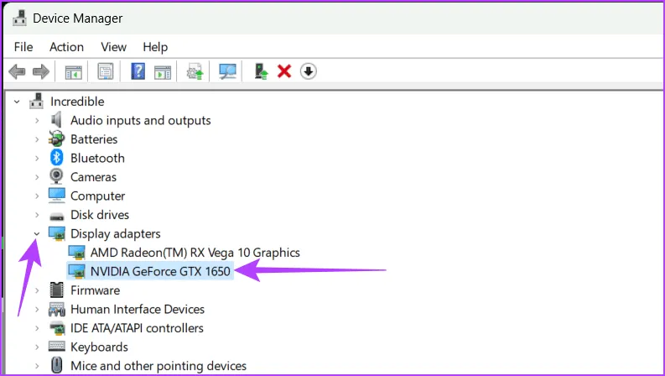The width and height of the screenshot is (665, 376).
Task: Click the down-arrow Disable device icon
Action: point(308,72)
